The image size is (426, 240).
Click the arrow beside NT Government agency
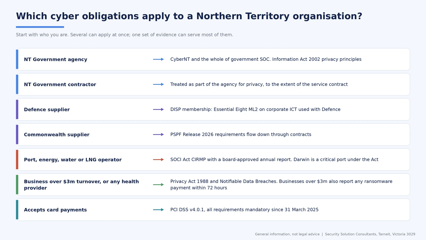click(158, 59)
